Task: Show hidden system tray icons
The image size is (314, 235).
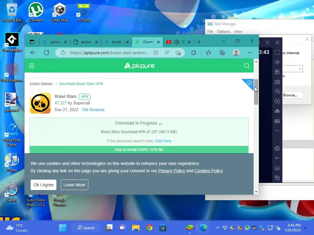Action: 218,228
